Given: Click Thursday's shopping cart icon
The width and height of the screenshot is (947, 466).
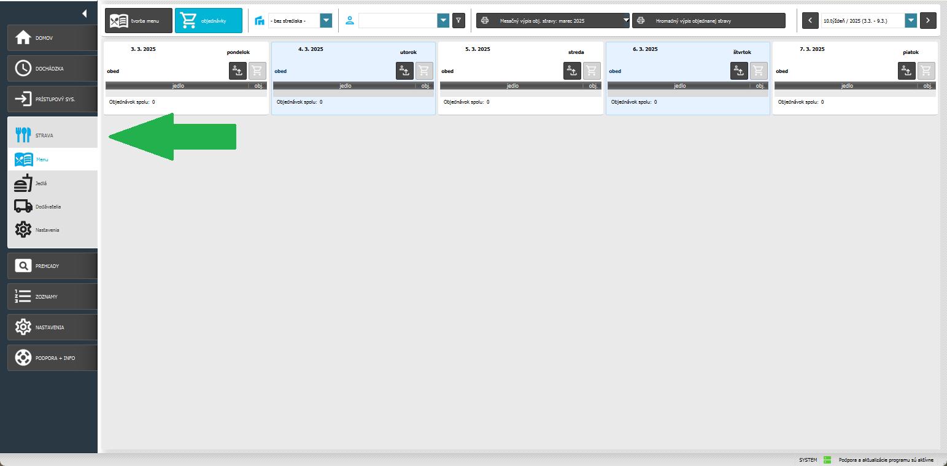Looking at the screenshot, I should click(759, 71).
